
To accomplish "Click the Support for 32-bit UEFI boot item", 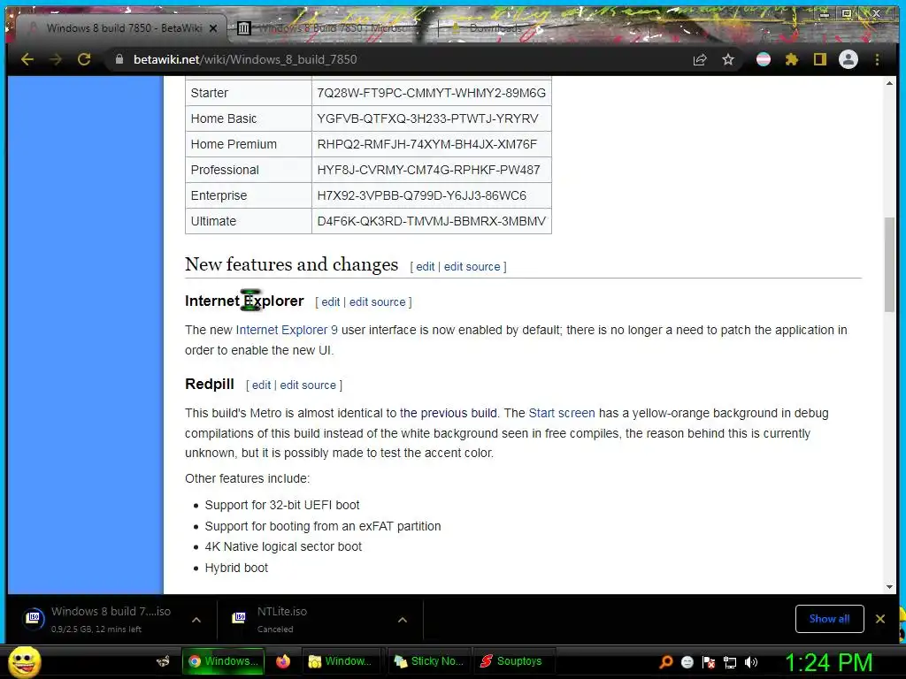I will click(x=282, y=505).
